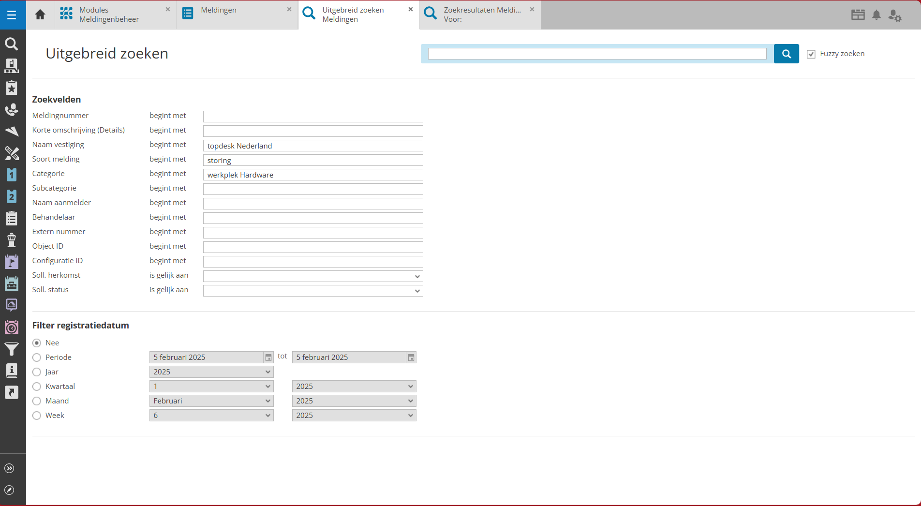Open the hamburger menu at top left
Screen dimensions: 921x506
[12, 15]
